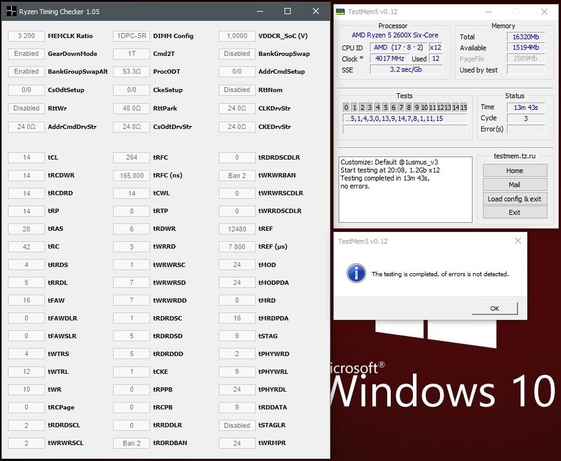Click the empty progress bar under Tests
561x461 pixels.
[405, 130]
